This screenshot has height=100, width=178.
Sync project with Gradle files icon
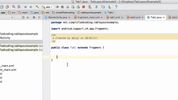(x=97, y=7)
